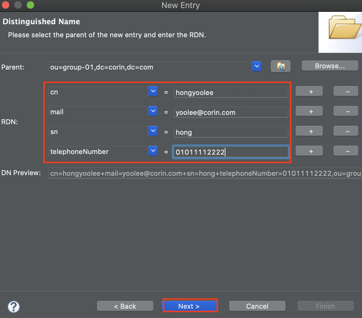Click the Next > button
Screen dimensions: 362x318
[x=189, y=306]
